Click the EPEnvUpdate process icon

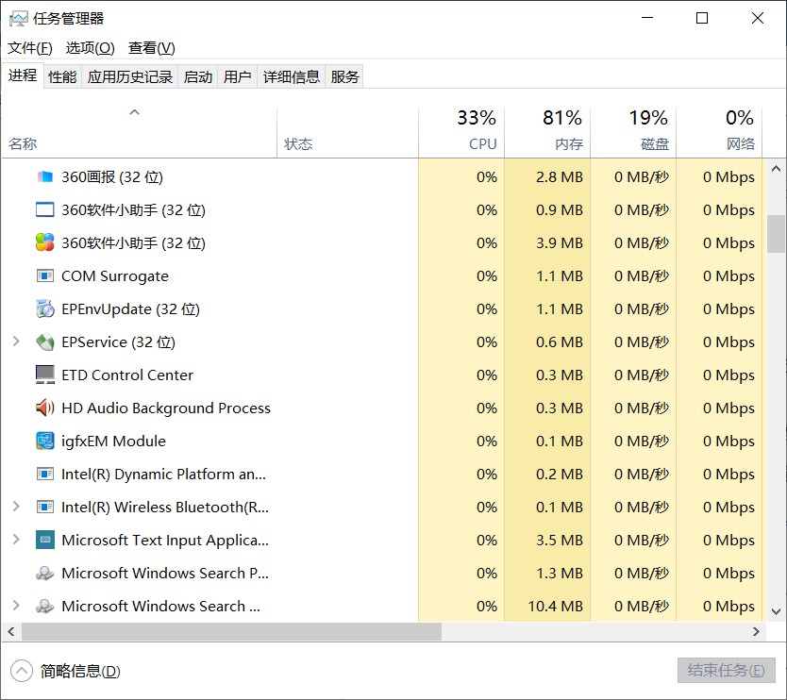click(x=45, y=309)
